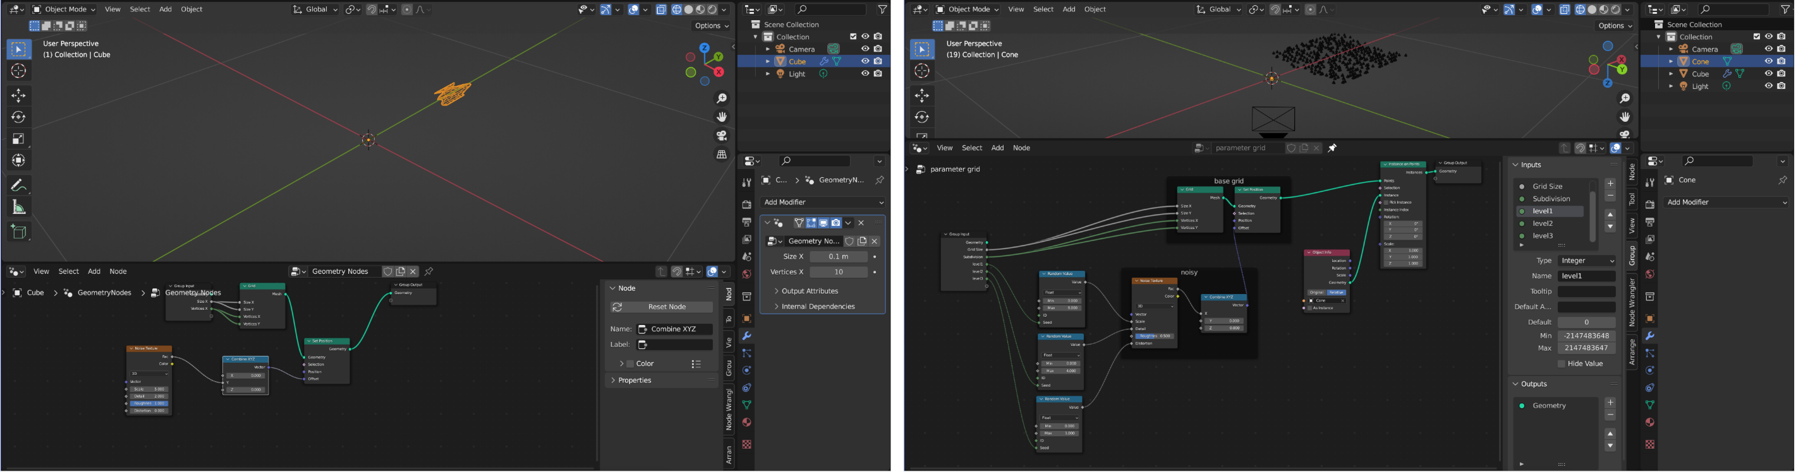Click the plus button beside Inputs list
This screenshot has height=472, width=1796.
point(1610,184)
